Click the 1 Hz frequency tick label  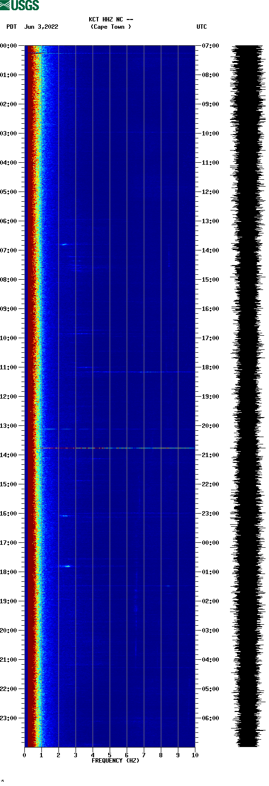(x=41, y=755)
